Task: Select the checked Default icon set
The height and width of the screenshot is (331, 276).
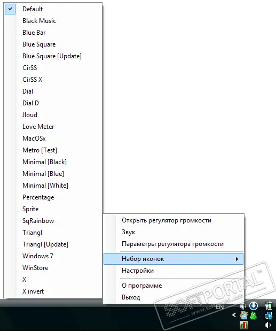Action: tap(53, 9)
